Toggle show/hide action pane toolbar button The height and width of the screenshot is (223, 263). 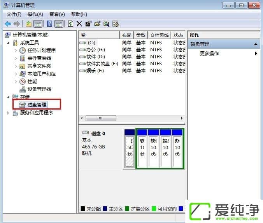[x=59, y=24]
